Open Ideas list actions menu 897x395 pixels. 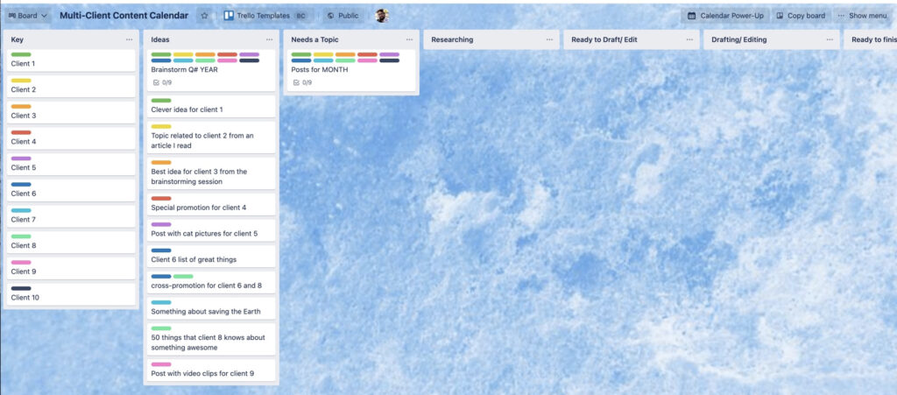[x=270, y=39]
